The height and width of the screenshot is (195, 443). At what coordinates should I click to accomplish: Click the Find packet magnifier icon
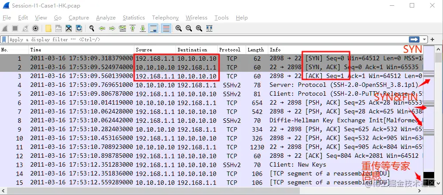[x=91, y=28]
